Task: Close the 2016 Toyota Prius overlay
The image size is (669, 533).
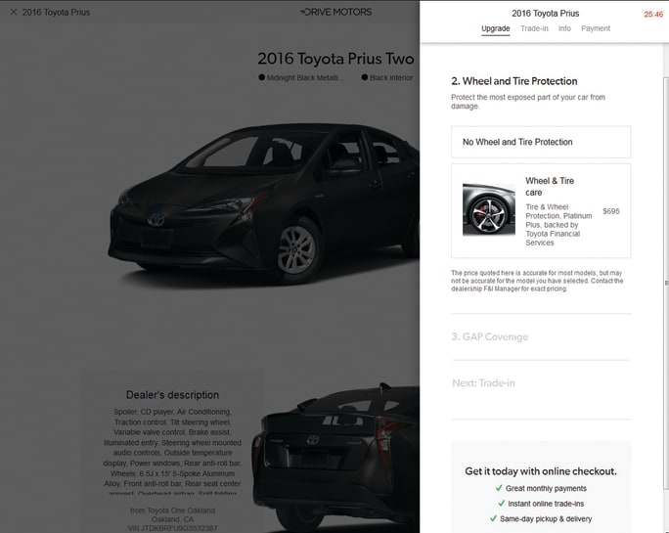Action: [13, 13]
